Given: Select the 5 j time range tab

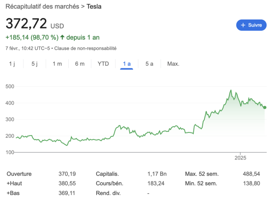Looking at the screenshot, I should pos(35,64).
